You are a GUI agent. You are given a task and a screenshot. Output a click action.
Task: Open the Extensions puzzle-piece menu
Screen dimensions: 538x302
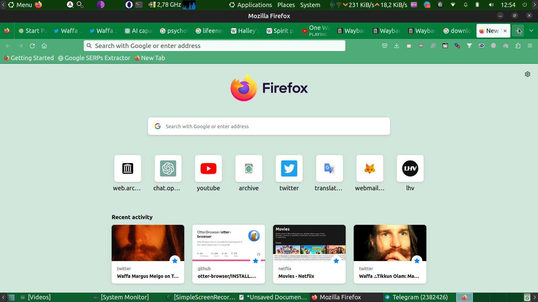tap(518, 46)
